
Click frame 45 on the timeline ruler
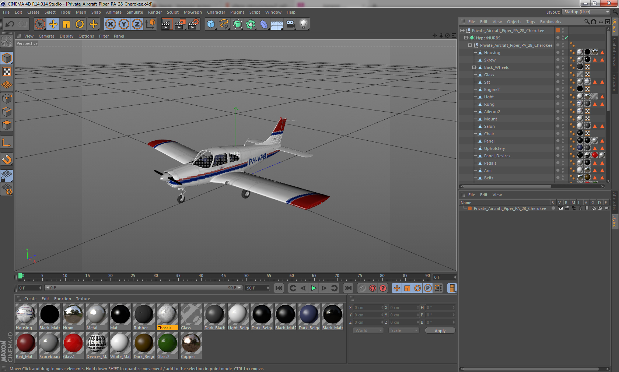tap(224, 276)
